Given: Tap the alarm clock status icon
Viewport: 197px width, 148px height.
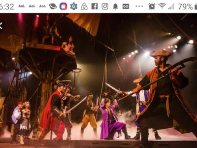Looking at the screenshot, I should coord(152,6).
